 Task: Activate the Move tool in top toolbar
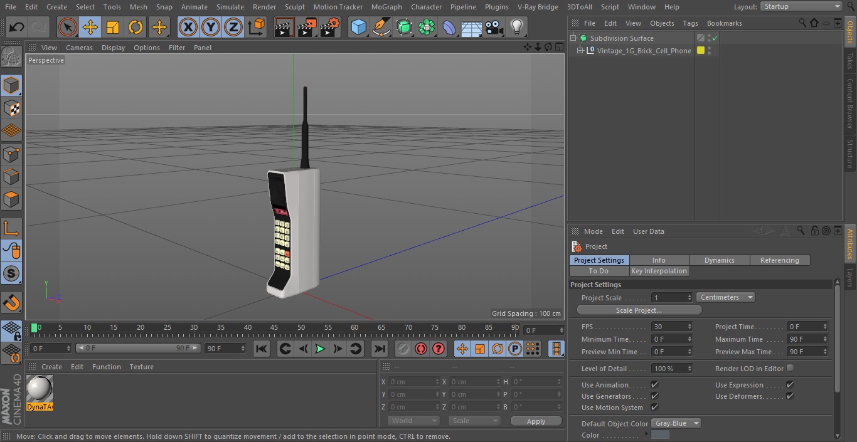[90, 27]
